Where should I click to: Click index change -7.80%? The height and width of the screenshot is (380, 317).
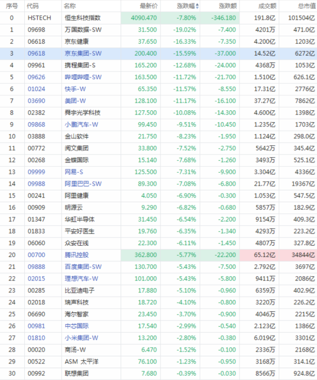[186, 18]
